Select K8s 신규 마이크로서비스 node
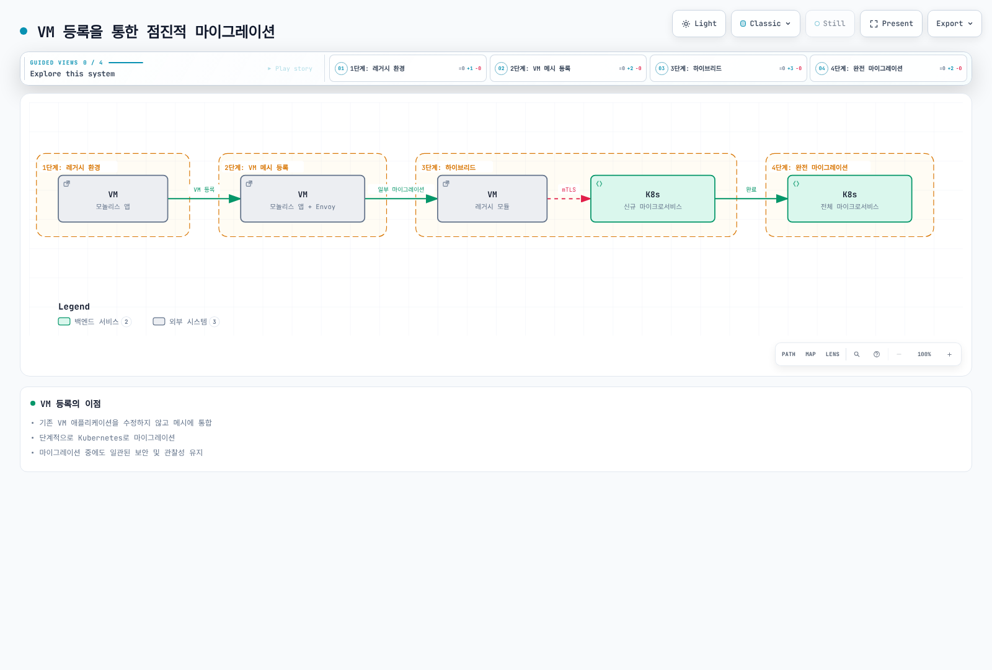 pos(653,199)
